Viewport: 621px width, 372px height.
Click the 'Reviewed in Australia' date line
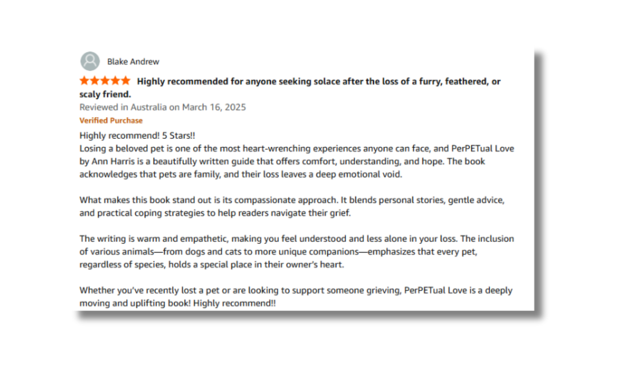[x=162, y=107]
